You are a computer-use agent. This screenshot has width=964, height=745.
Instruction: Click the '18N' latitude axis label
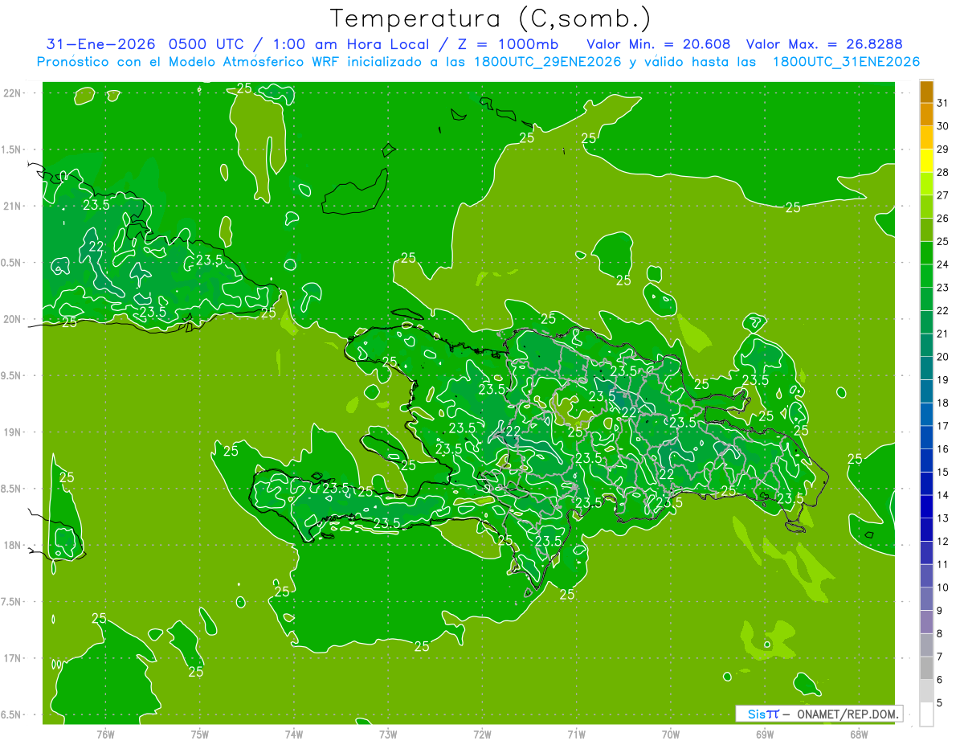click(12, 545)
